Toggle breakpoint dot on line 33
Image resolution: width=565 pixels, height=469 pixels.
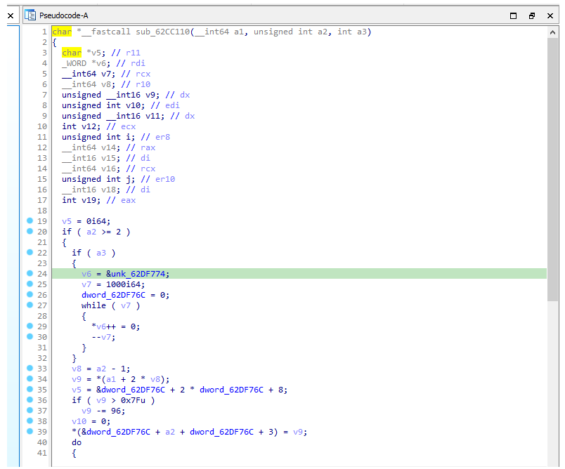tap(30, 368)
